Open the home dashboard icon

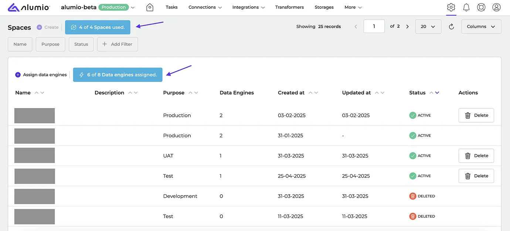click(150, 7)
